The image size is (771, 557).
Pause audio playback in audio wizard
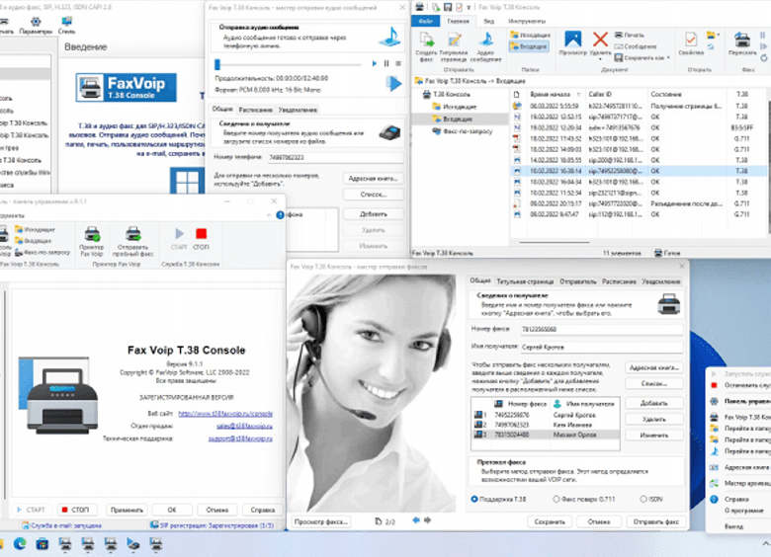tap(386, 63)
